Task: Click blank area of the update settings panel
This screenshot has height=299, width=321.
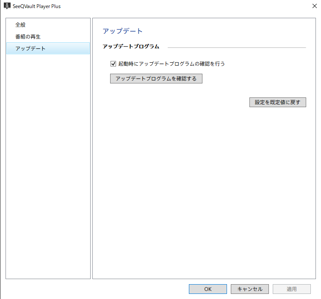Action: click(203, 191)
